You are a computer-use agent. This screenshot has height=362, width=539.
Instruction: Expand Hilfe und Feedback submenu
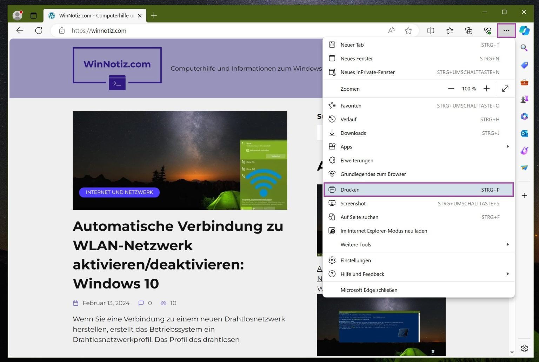507,274
